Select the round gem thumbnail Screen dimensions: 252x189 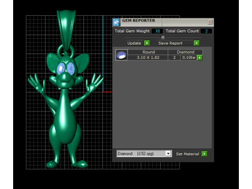tap(122, 55)
